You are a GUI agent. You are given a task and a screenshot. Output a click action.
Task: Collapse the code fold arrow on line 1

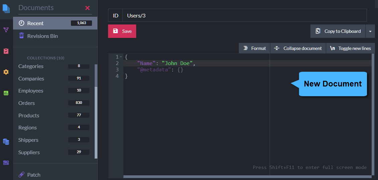(121, 57)
